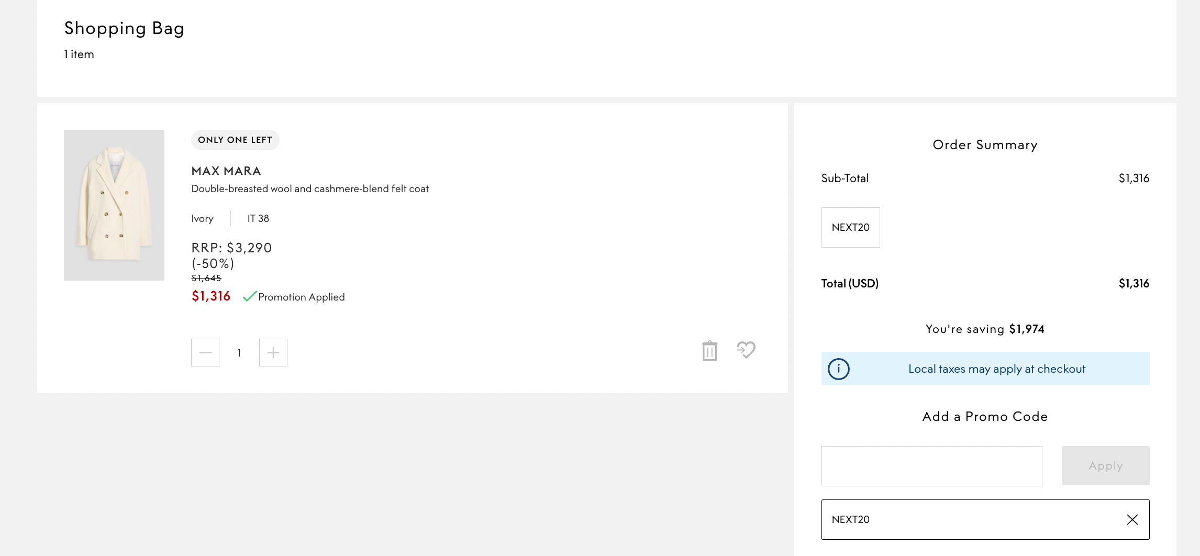Select the IT 38 size label
Screen dimensions: 1200x556
(x=258, y=219)
